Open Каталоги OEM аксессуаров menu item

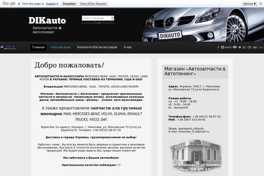97,48
